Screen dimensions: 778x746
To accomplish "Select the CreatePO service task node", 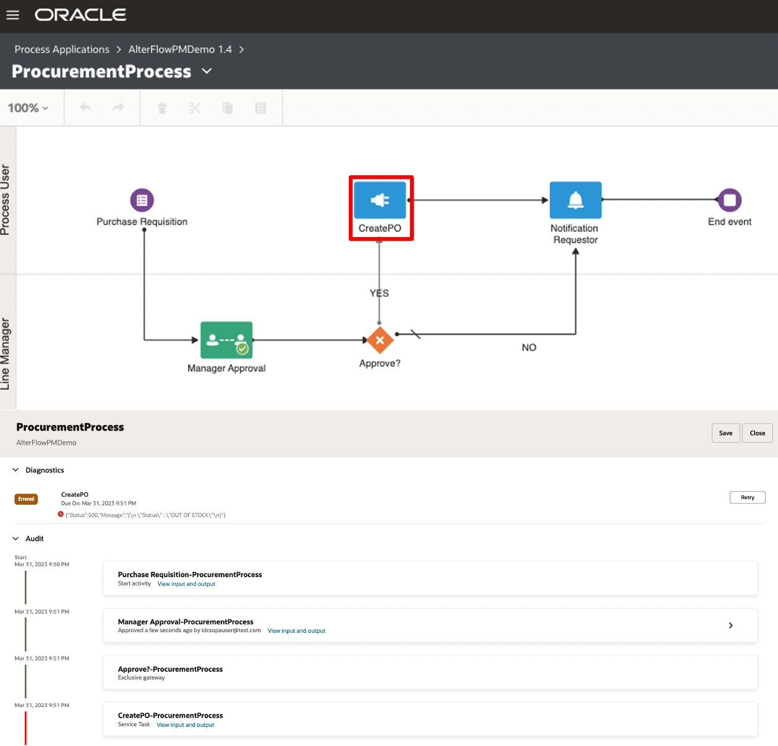I will click(x=380, y=200).
